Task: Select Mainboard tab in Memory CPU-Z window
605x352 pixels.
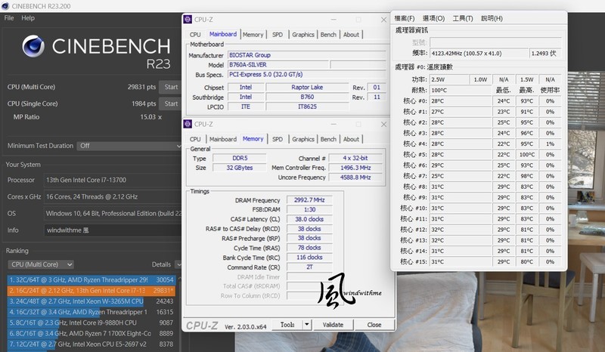Action: 223,139
